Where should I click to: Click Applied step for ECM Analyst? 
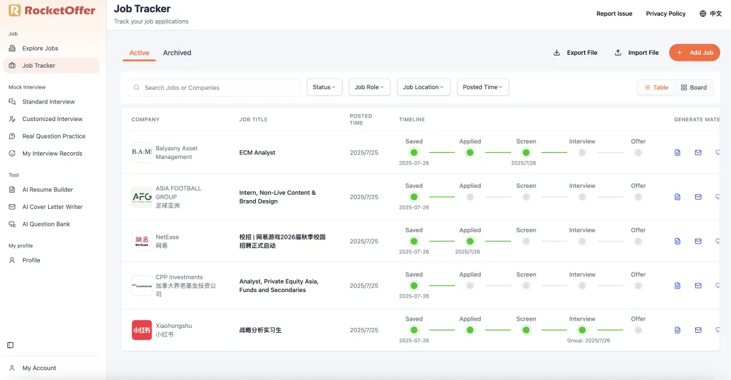470,152
